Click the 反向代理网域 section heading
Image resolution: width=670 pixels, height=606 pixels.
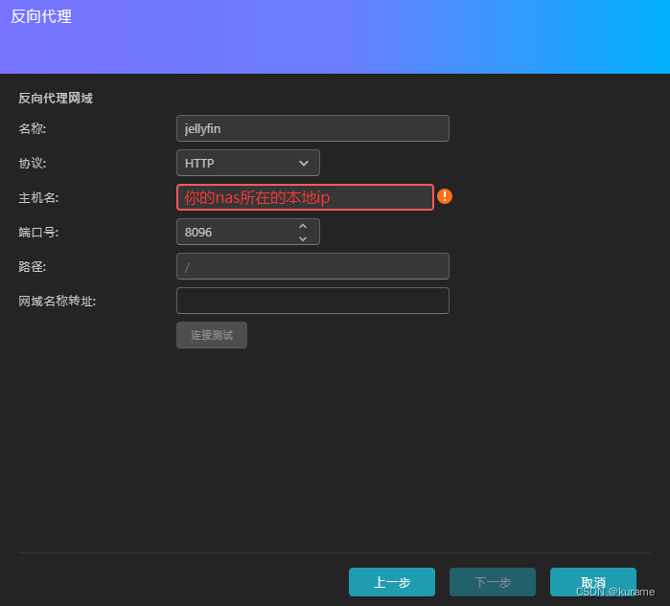[56, 99]
